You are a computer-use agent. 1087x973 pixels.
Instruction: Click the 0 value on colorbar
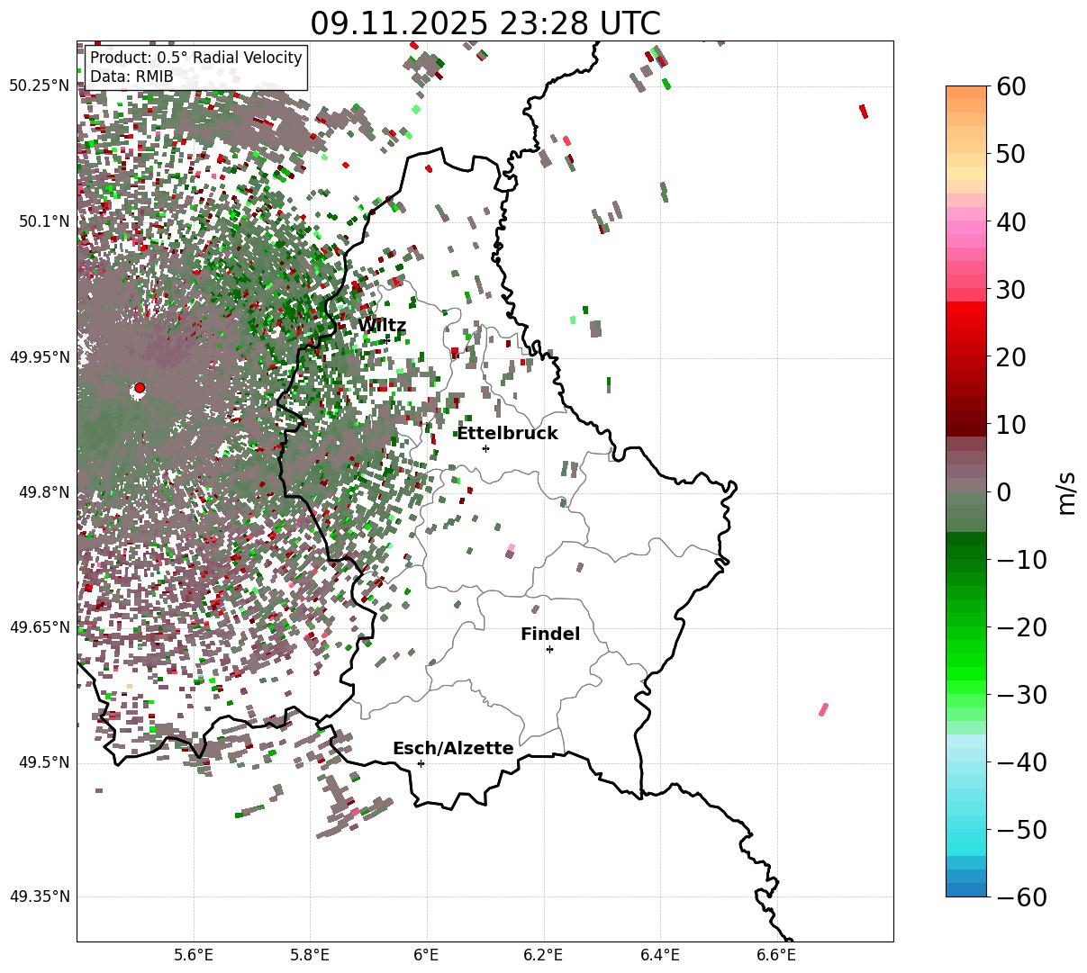[1004, 491]
